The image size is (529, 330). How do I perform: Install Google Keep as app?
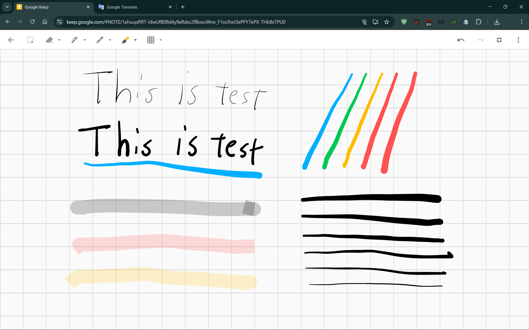tap(375, 22)
